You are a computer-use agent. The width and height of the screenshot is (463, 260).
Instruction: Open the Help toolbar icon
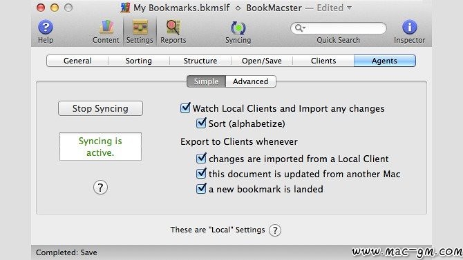pyautogui.click(x=46, y=28)
